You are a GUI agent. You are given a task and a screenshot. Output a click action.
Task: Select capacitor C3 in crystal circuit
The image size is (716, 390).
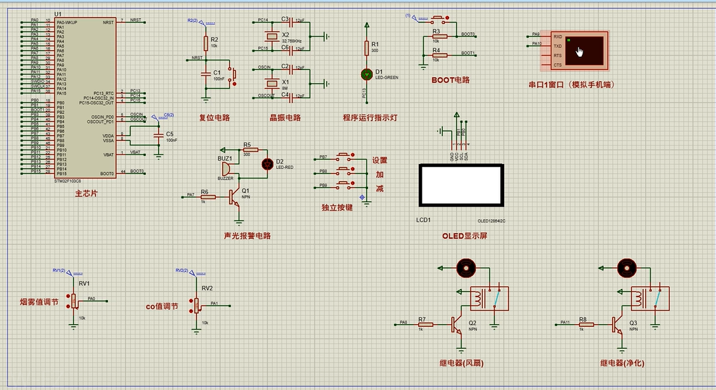[x=290, y=22]
